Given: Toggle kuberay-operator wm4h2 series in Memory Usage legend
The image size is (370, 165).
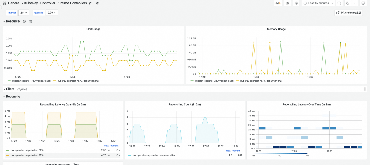Looking at the screenshot, I should (261, 81).
